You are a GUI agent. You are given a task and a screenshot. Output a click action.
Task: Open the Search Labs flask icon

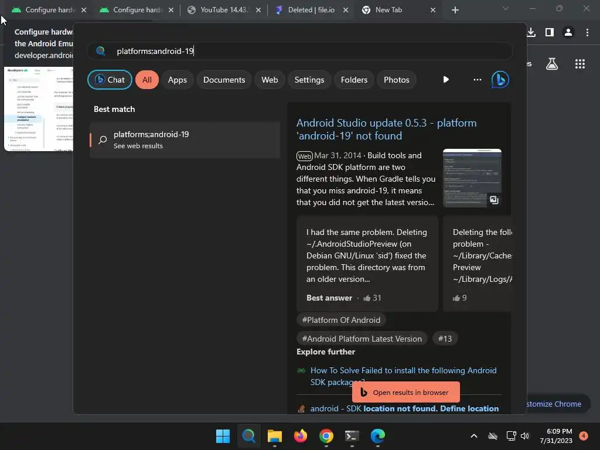pyautogui.click(x=552, y=64)
